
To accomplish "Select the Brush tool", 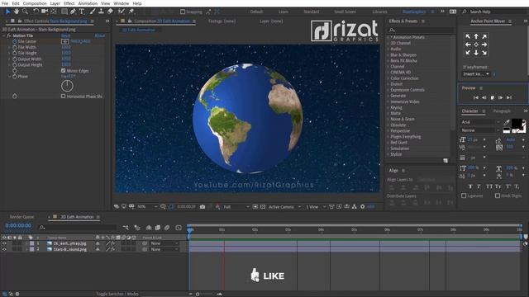I will point(93,12).
